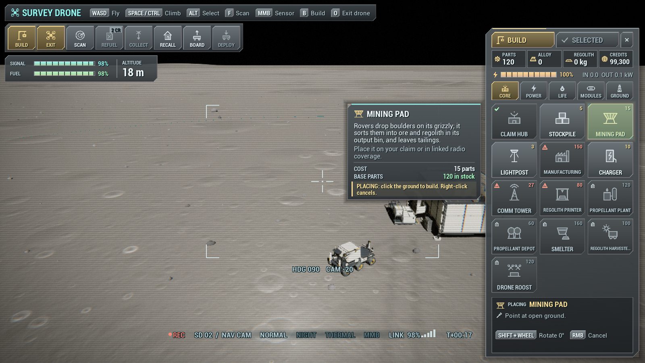Choose the Lightpost build item
The width and height of the screenshot is (645, 363).
click(x=514, y=160)
